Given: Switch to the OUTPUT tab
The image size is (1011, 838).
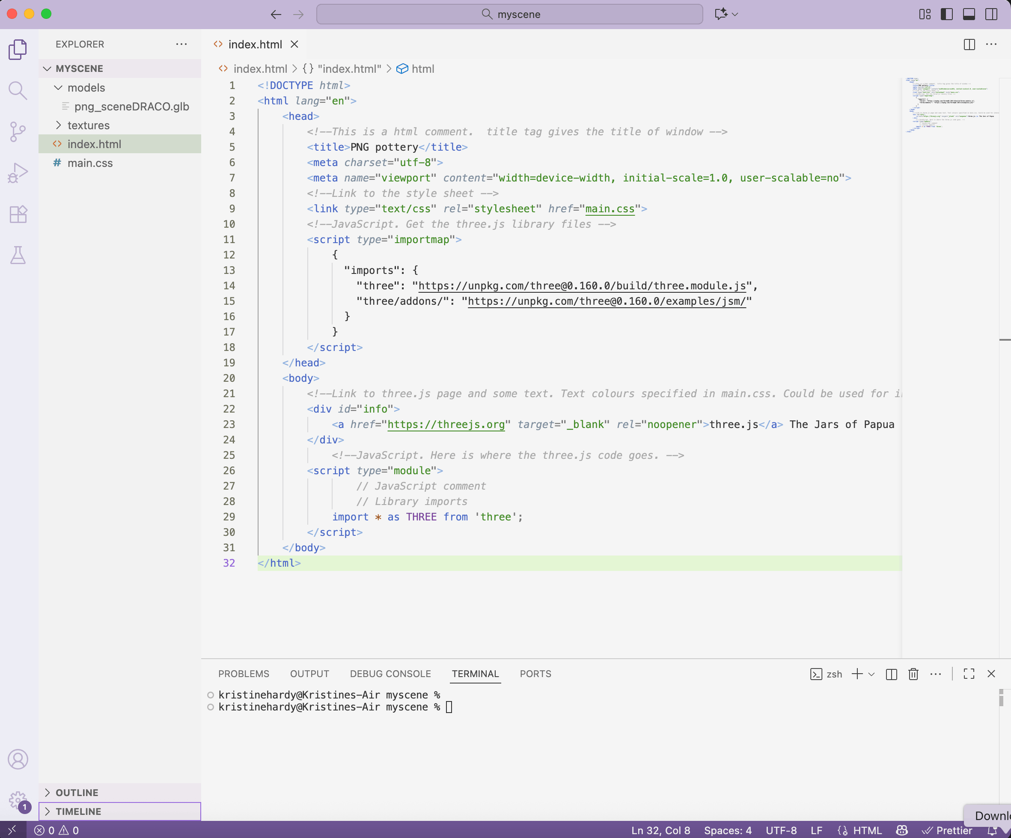Looking at the screenshot, I should click(309, 674).
